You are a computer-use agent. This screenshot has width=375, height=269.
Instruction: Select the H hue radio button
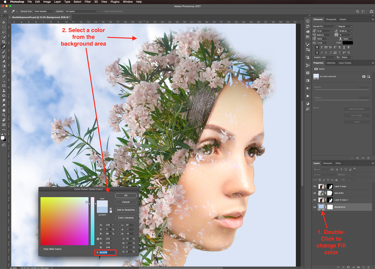98,225
